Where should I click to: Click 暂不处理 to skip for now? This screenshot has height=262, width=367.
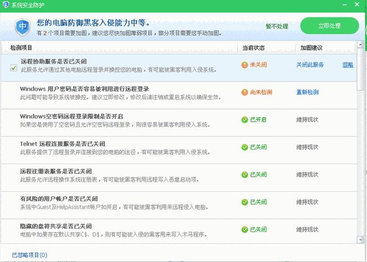pyautogui.click(x=277, y=26)
